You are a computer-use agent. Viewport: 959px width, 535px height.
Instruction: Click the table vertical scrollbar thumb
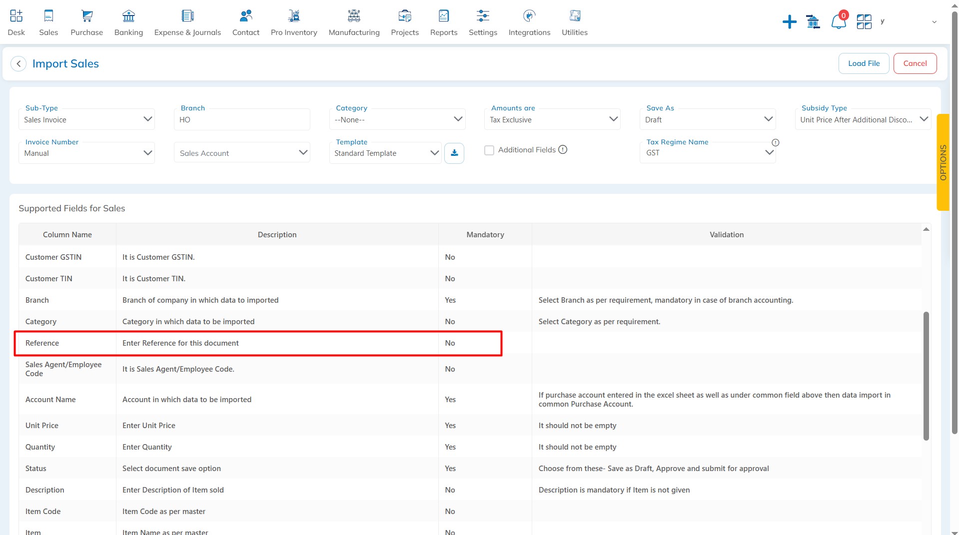(926, 376)
